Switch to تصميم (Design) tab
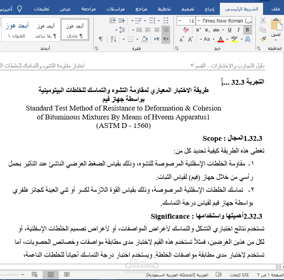This screenshot has width=284, height=280. (188, 9)
